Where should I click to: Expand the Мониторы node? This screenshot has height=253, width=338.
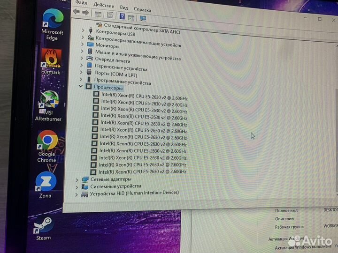[x=82, y=44]
